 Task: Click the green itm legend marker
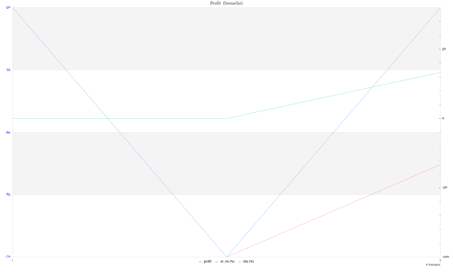click(x=240, y=262)
